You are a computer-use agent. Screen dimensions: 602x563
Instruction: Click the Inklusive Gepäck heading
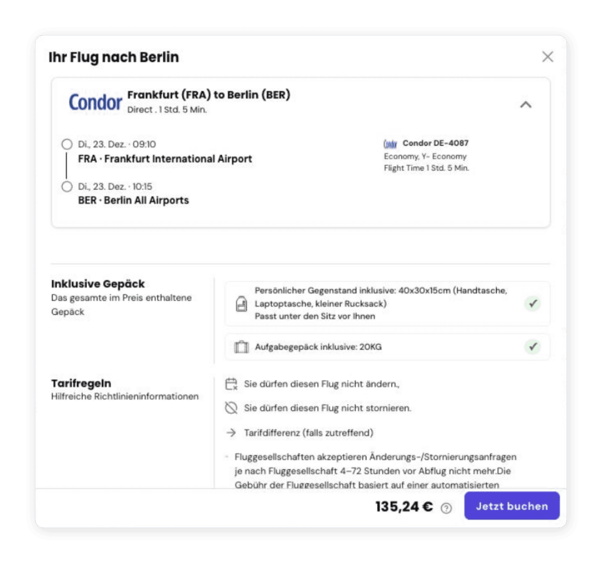(x=98, y=284)
